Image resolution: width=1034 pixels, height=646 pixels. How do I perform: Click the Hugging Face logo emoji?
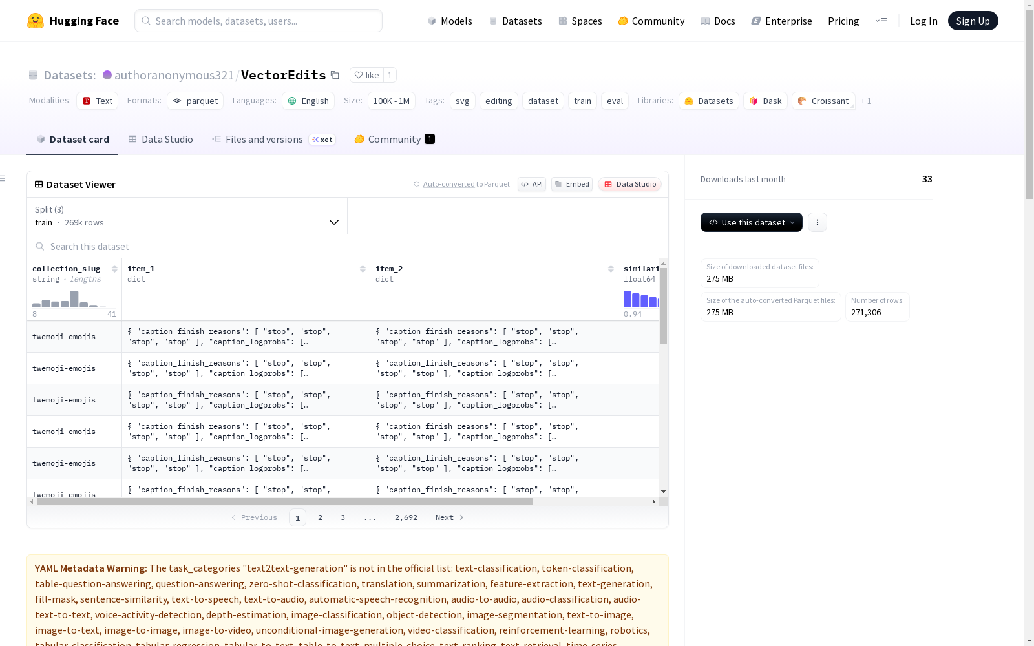coord(36,21)
